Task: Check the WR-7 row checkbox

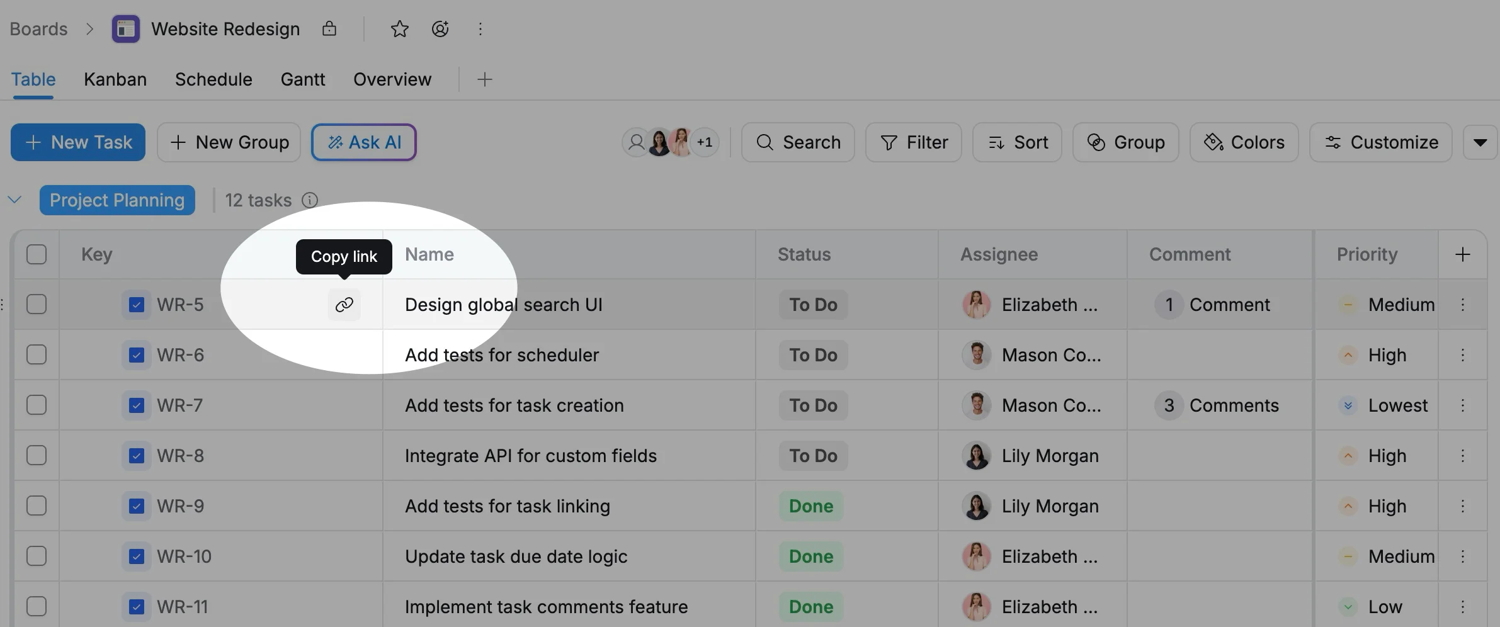Action: (x=37, y=405)
